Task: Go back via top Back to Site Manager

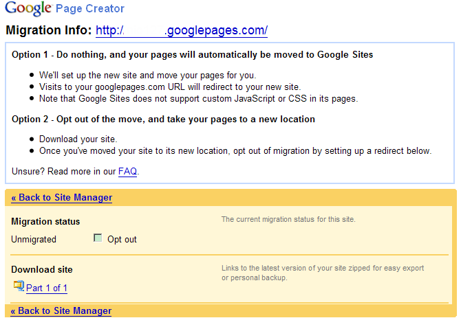Action: 62,197
